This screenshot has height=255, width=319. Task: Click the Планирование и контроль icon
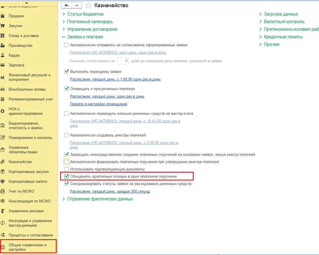point(3,138)
